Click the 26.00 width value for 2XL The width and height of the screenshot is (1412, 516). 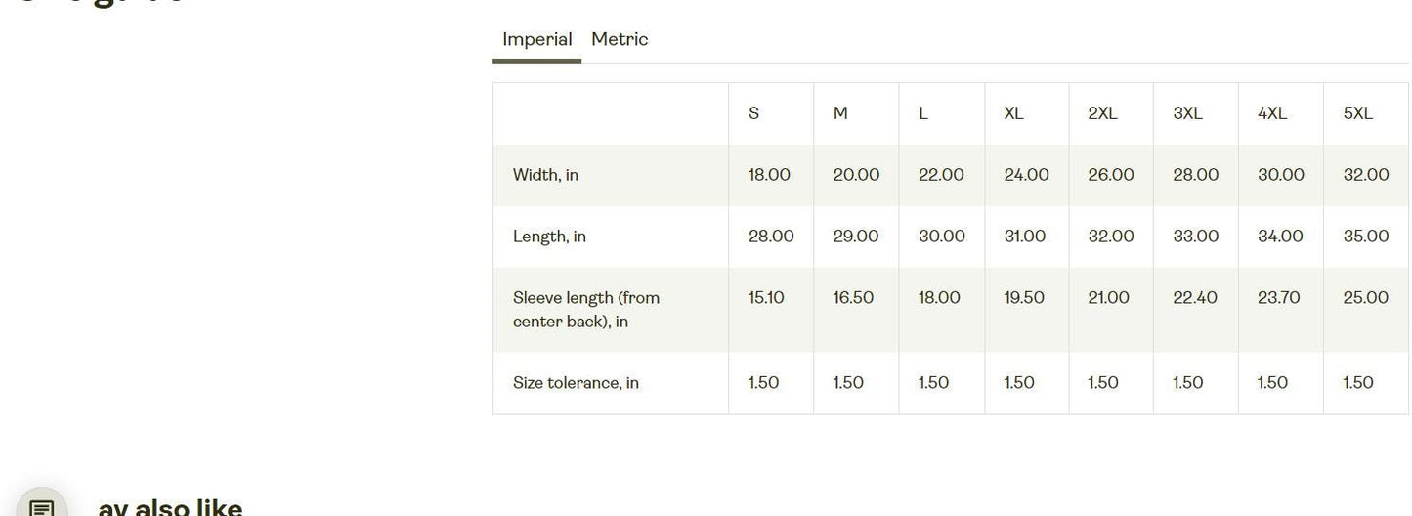click(x=1111, y=175)
